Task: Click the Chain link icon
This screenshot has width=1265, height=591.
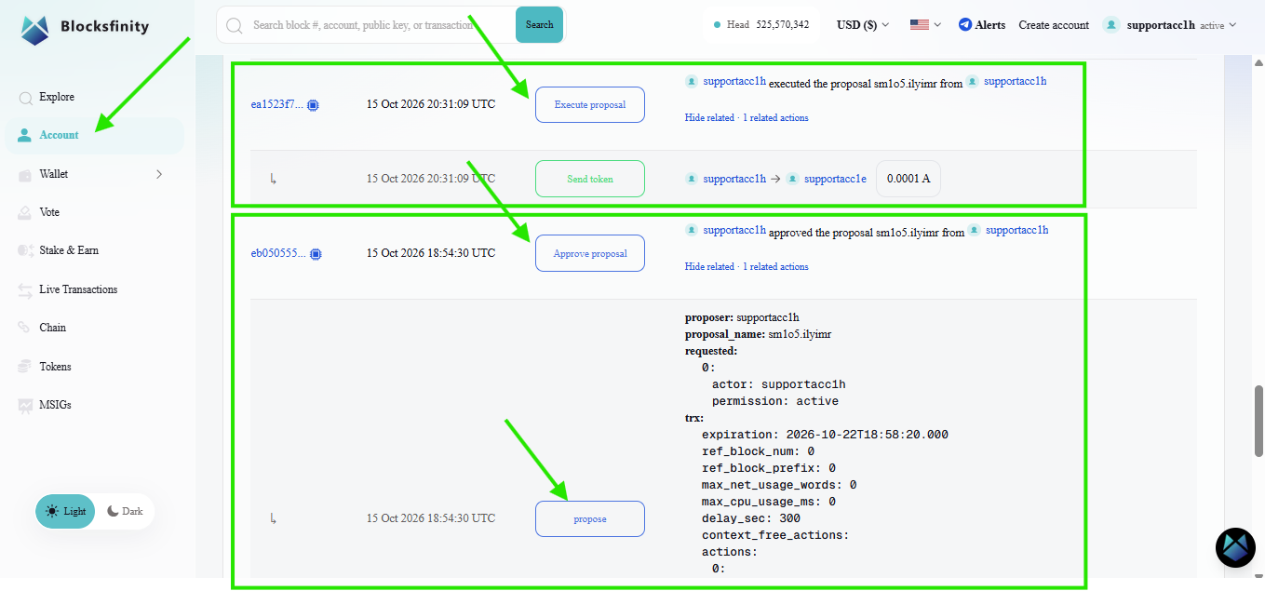Action: click(x=25, y=329)
